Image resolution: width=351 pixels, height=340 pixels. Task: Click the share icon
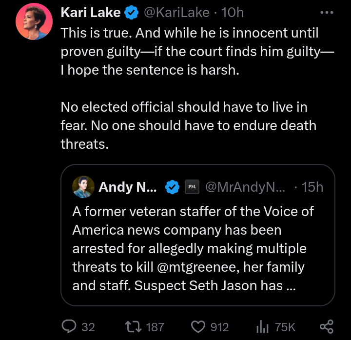tap(326, 326)
